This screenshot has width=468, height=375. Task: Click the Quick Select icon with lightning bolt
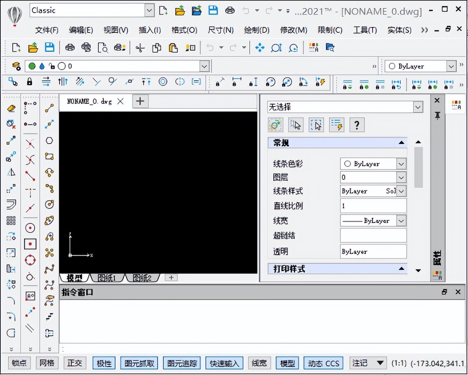coord(336,125)
